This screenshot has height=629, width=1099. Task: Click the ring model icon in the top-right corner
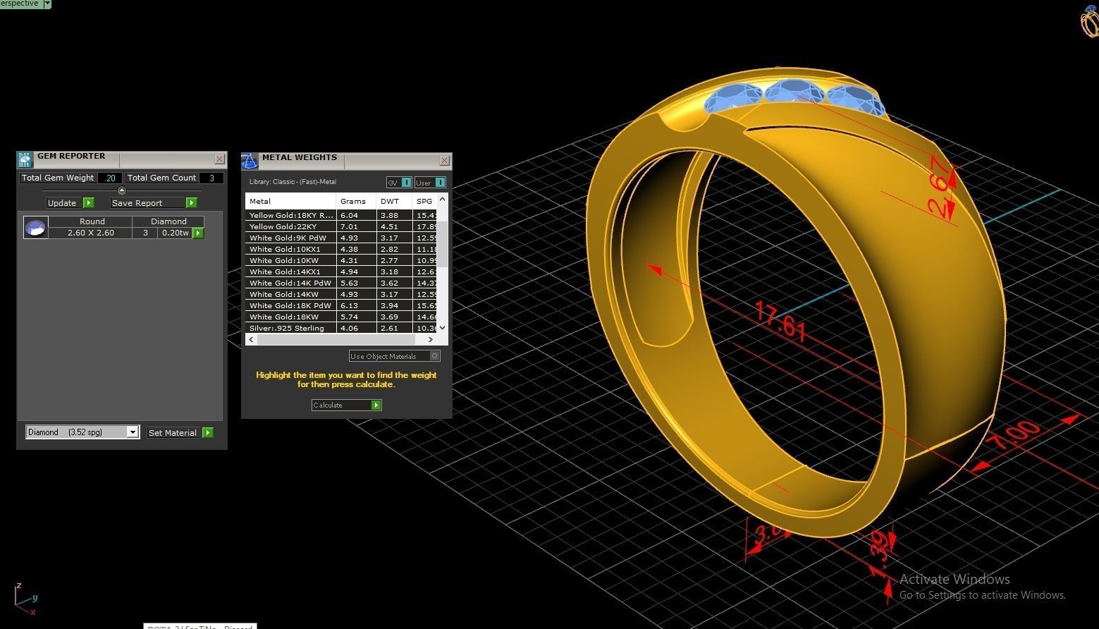pos(1089,21)
